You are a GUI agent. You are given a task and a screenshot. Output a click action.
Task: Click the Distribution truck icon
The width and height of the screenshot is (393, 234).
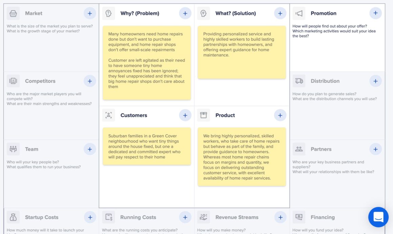click(298, 81)
